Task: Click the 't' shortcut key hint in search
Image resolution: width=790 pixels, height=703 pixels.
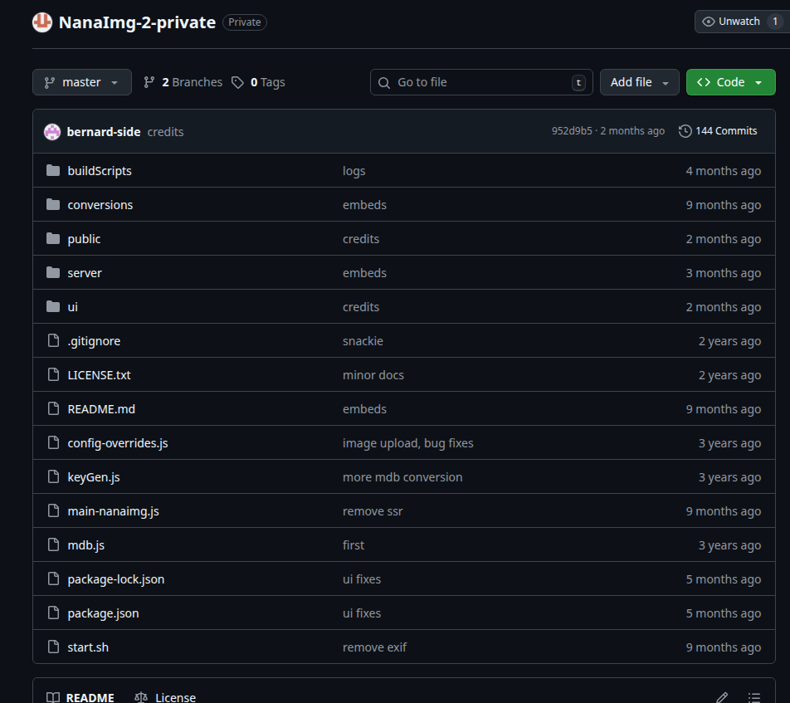Action: click(x=578, y=83)
